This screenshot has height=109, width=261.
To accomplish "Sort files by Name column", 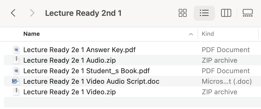I will [x=31, y=34].
